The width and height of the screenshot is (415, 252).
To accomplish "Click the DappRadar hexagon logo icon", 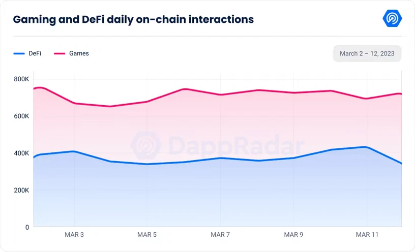I will [392, 18].
